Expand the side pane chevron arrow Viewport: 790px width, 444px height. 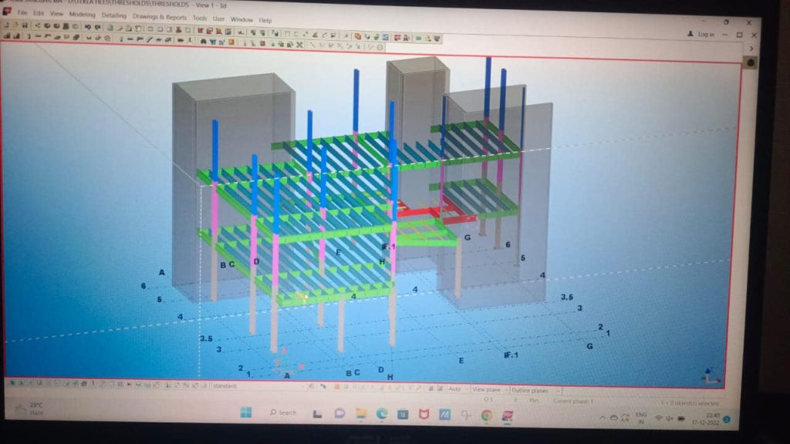(752, 49)
